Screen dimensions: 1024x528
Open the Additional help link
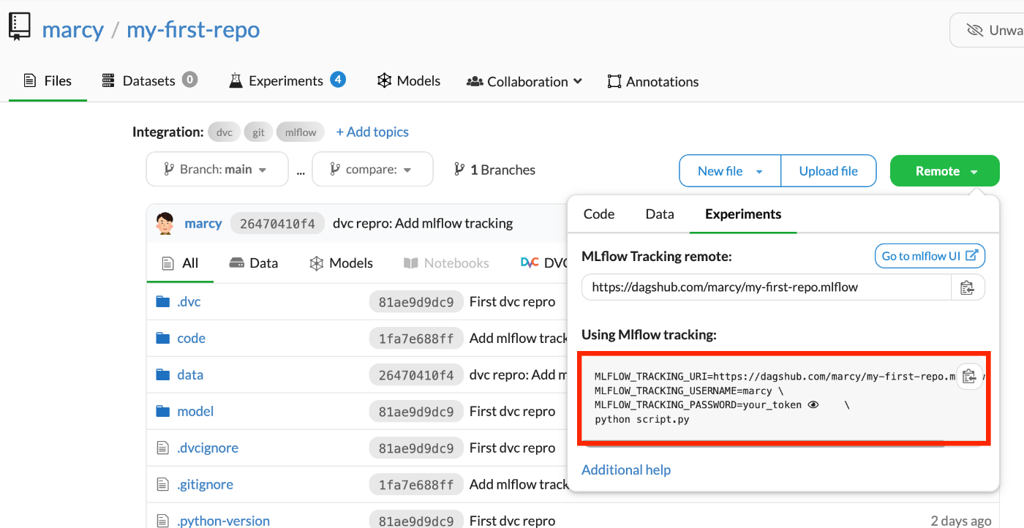(626, 469)
